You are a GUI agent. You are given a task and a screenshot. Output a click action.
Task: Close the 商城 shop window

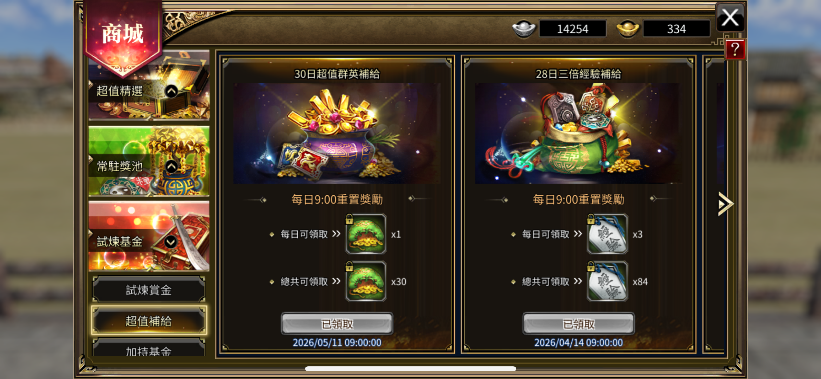pos(730,17)
